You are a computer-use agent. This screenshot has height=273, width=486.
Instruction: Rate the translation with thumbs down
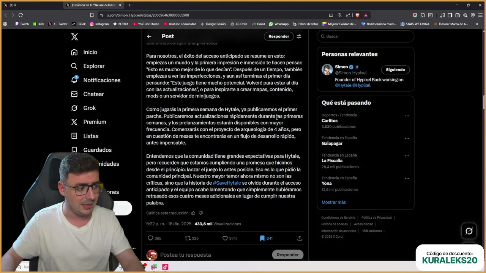(201, 213)
